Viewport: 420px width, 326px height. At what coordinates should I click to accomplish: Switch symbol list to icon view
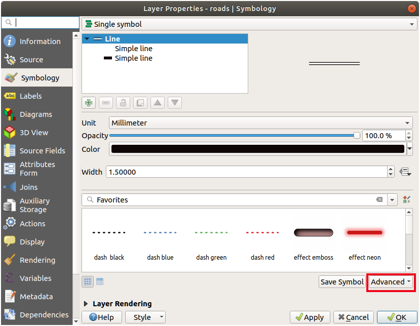(88, 281)
